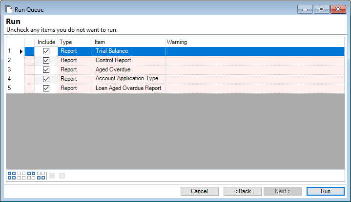Minimize the Run Queue window
Viewport: 351px width, 202px height.
[x=305, y=9]
